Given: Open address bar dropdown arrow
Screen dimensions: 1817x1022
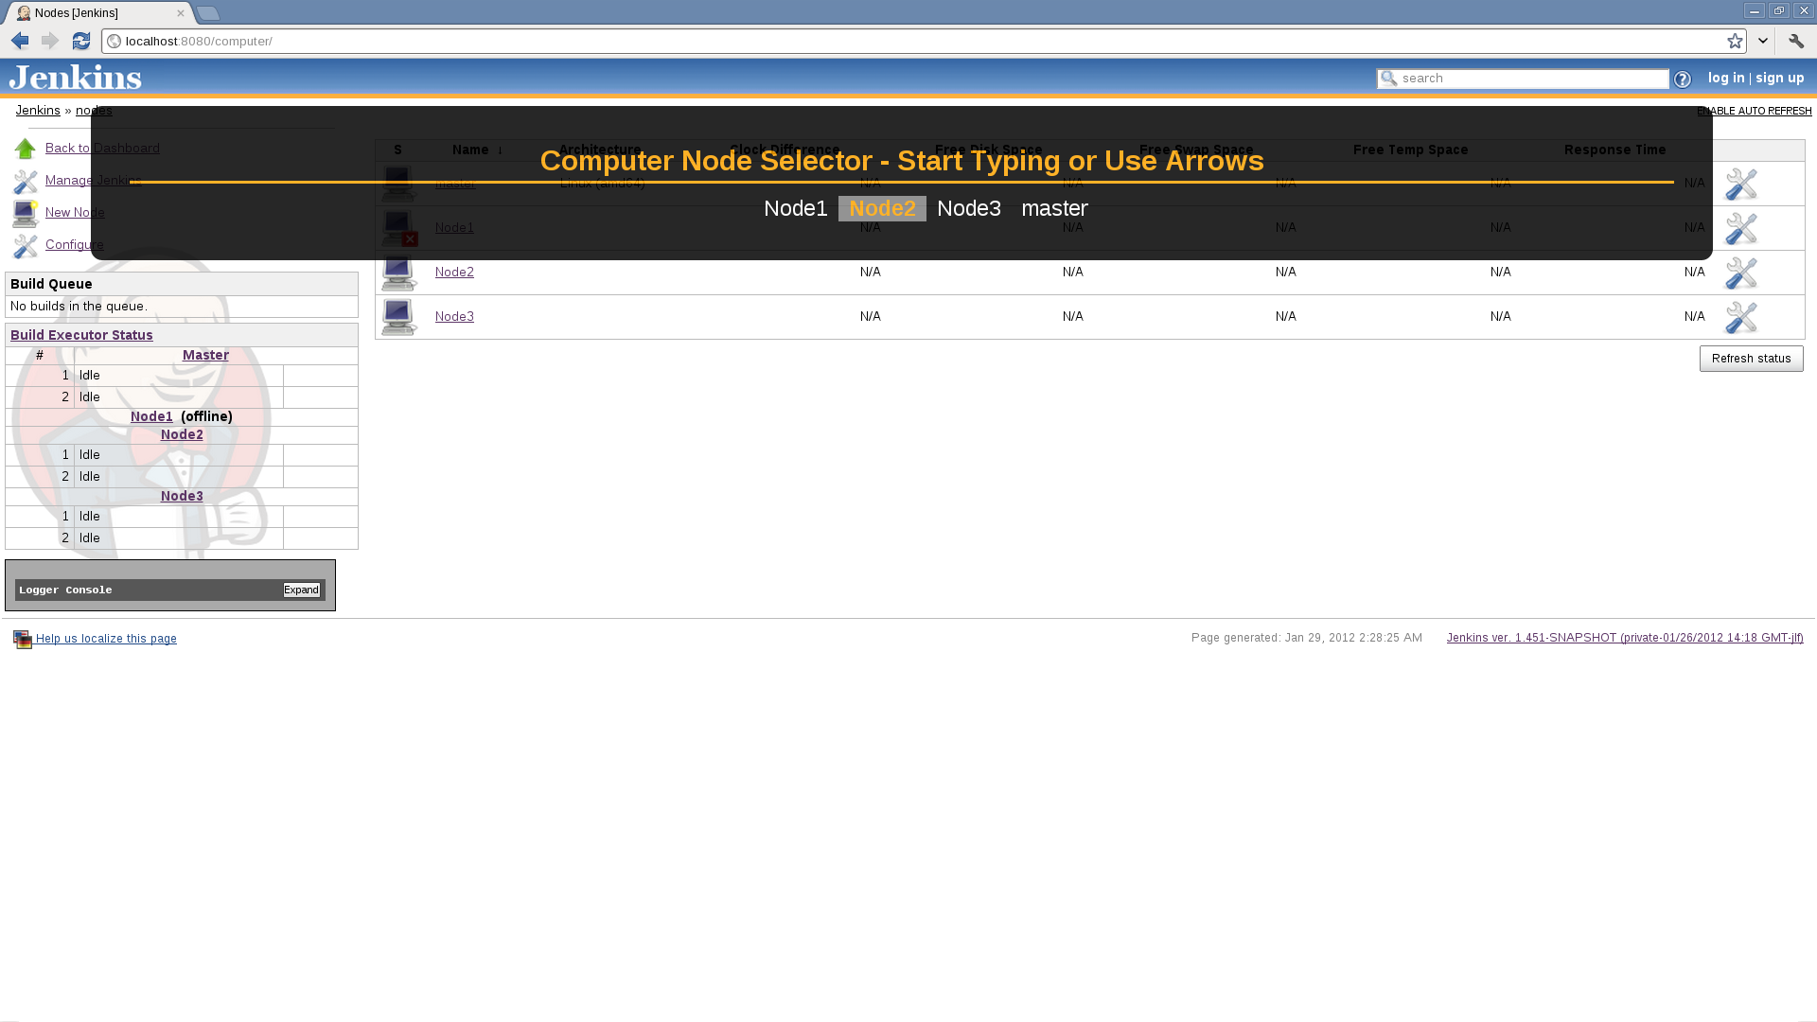Looking at the screenshot, I should (x=1763, y=41).
